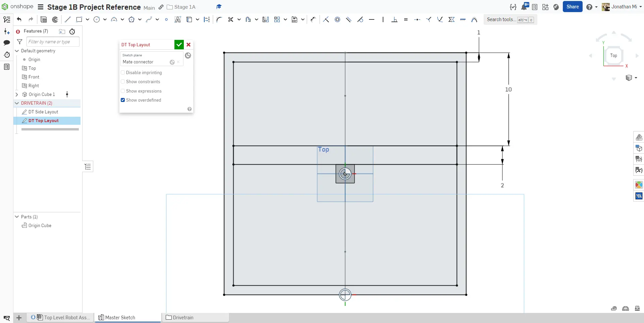Image resolution: width=644 pixels, height=323 pixels.
Task: Collapse the DRIVETRAIN folder
Action: click(x=17, y=103)
